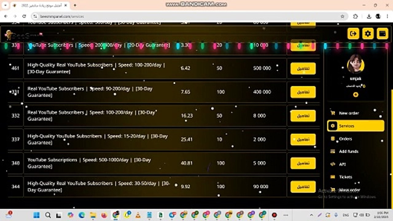393x221 pixels.
Task: Open the settings gear in the site header
Action: coord(368,33)
